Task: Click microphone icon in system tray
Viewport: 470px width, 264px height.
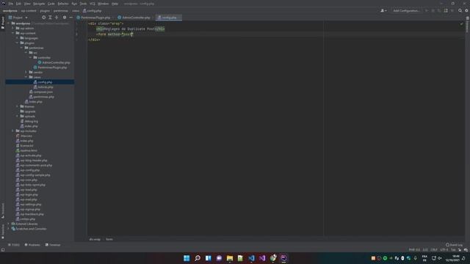Action: [415, 258]
